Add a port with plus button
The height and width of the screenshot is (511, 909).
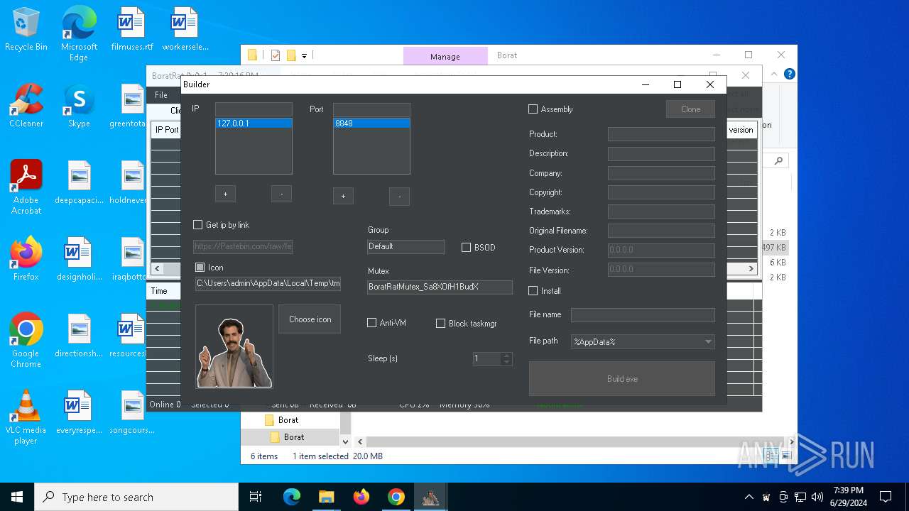pyautogui.click(x=343, y=197)
